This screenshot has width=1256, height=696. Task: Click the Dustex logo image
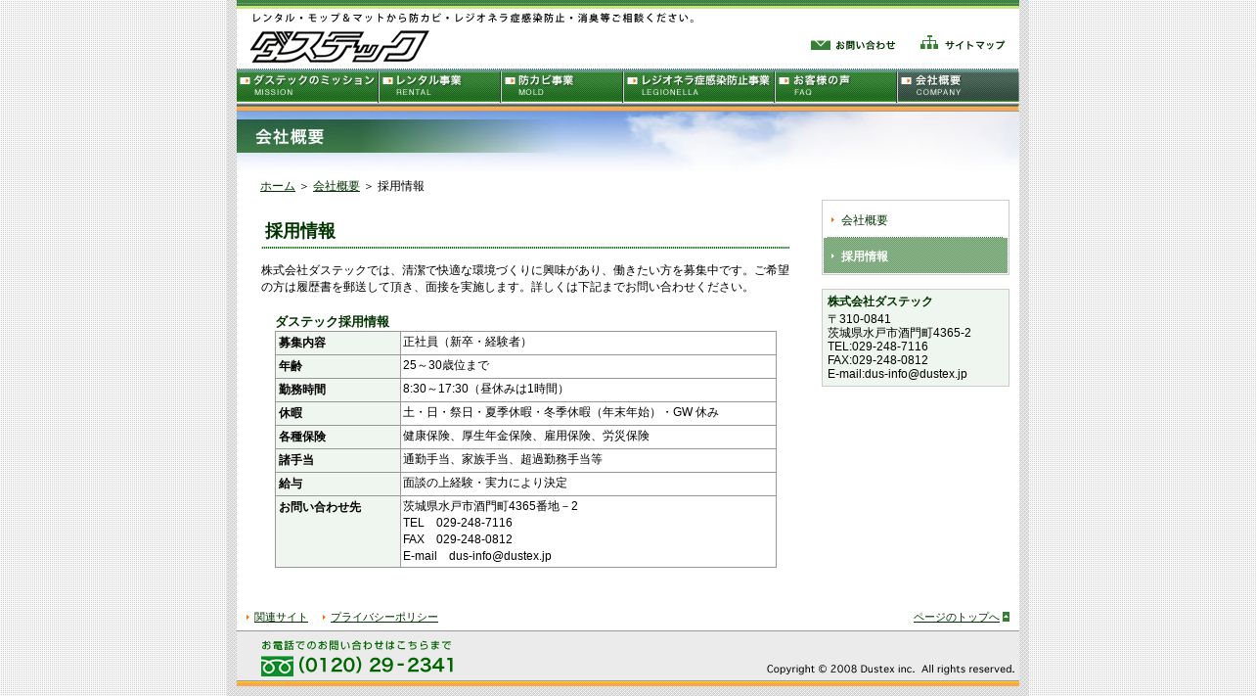click(x=339, y=46)
